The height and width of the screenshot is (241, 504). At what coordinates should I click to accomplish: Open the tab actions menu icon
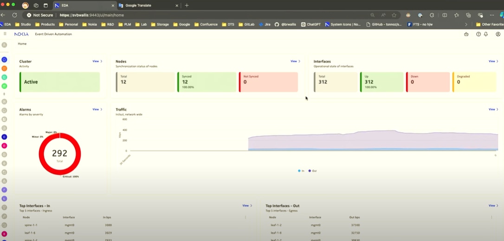(45, 6)
